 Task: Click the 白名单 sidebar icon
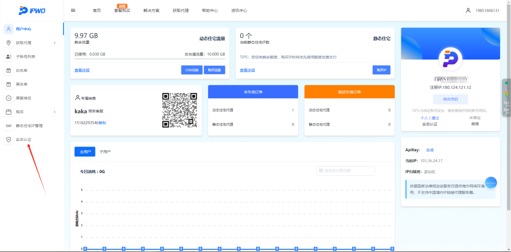click(9, 70)
